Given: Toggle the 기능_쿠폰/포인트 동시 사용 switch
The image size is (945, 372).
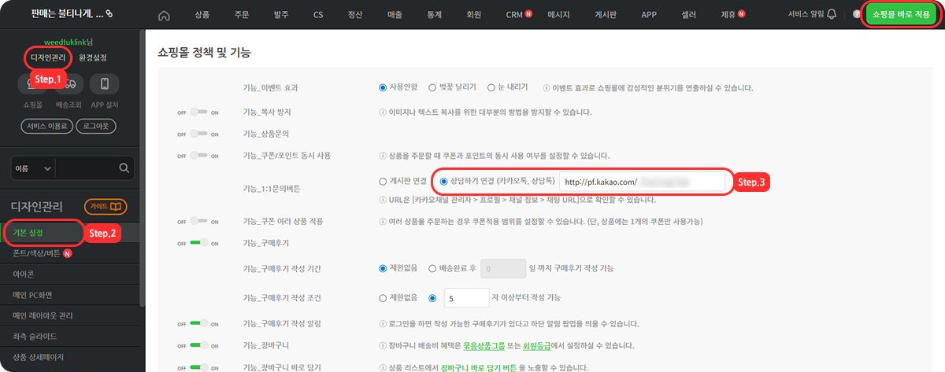Looking at the screenshot, I should (x=198, y=156).
